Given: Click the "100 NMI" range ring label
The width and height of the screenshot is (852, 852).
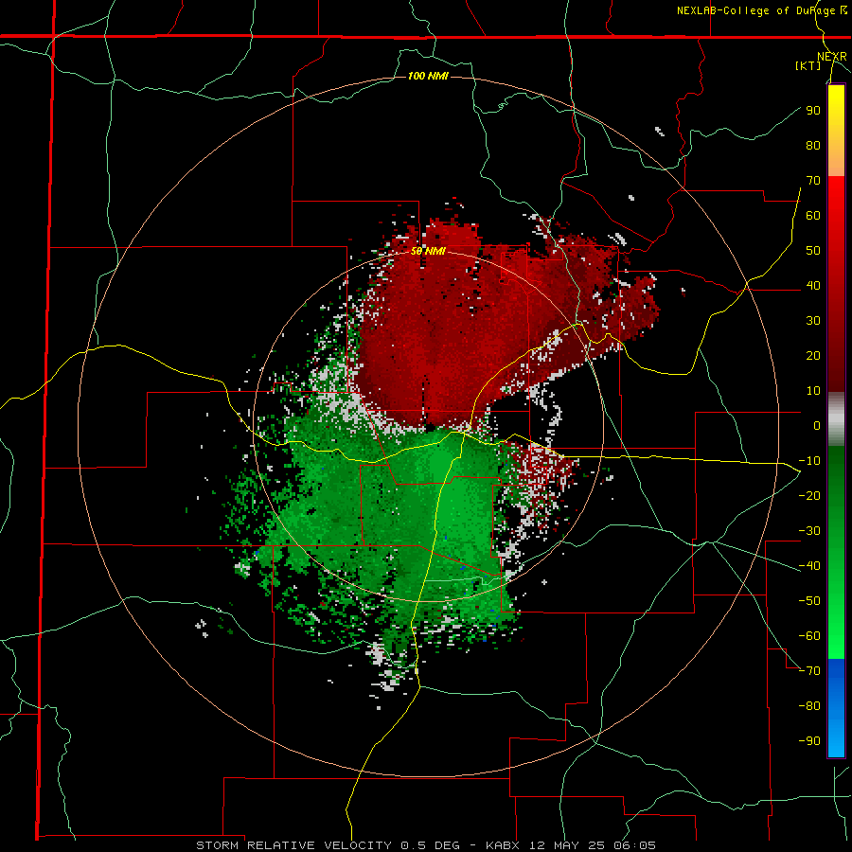Looking at the screenshot, I should pyautogui.click(x=428, y=76).
